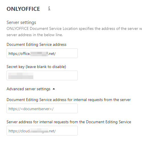This screenshot has height=142, width=142.
Task: Click the blurred domain in the cloud URL
Action: tap(39, 131)
